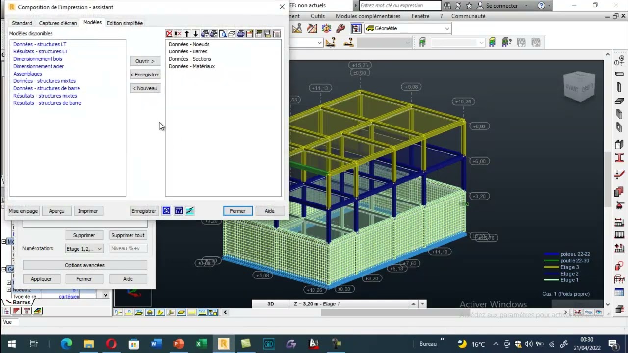This screenshot has width=628, height=353.
Task: Open Microsoft Edge from the taskbar
Action: 66,344
